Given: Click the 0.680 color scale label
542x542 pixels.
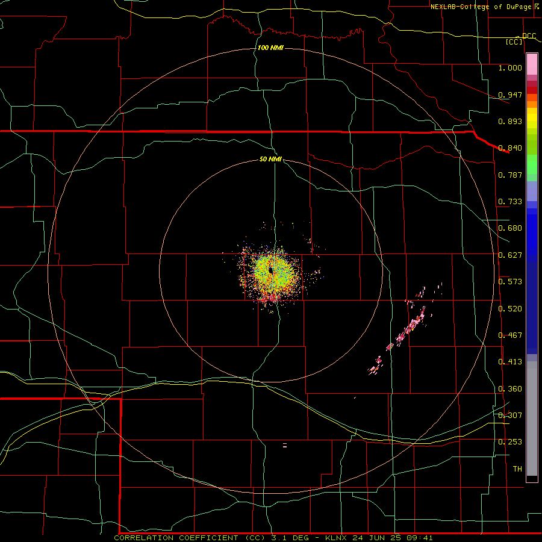Looking at the screenshot, I should coord(510,228).
